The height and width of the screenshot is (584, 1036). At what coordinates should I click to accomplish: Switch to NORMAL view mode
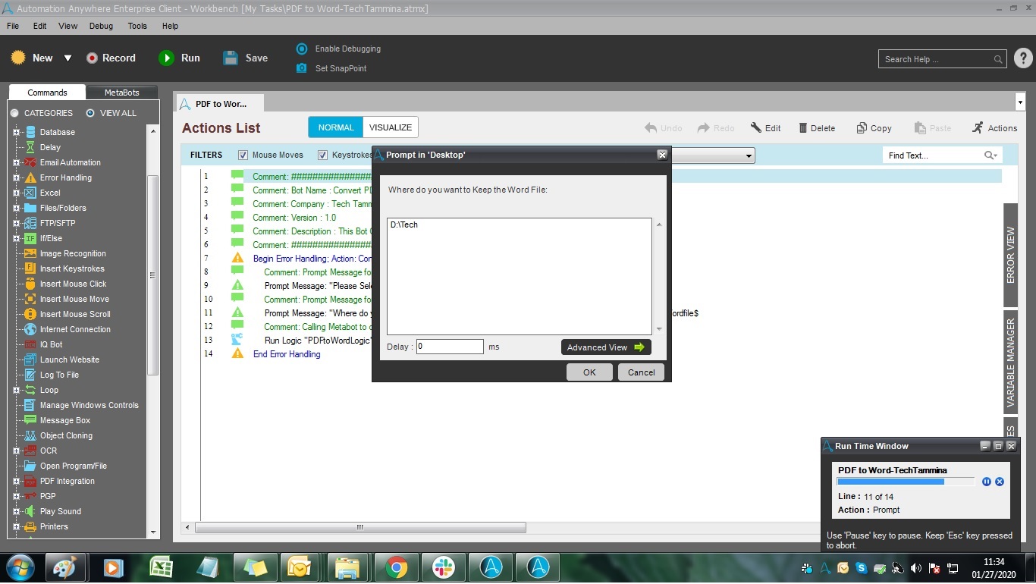336,127
